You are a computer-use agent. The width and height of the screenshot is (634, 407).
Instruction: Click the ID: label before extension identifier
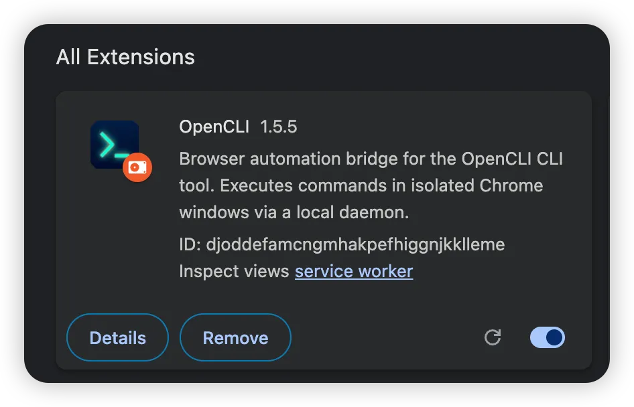click(x=190, y=245)
